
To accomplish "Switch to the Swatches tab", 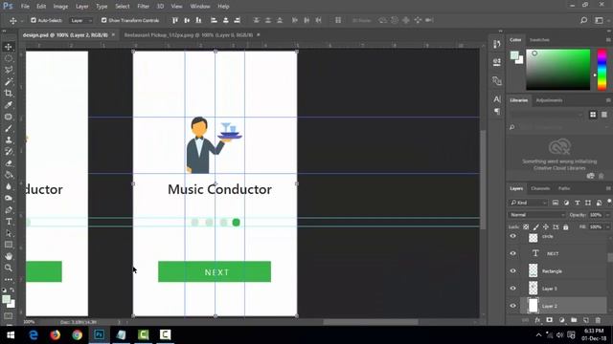I will [x=539, y=40].
